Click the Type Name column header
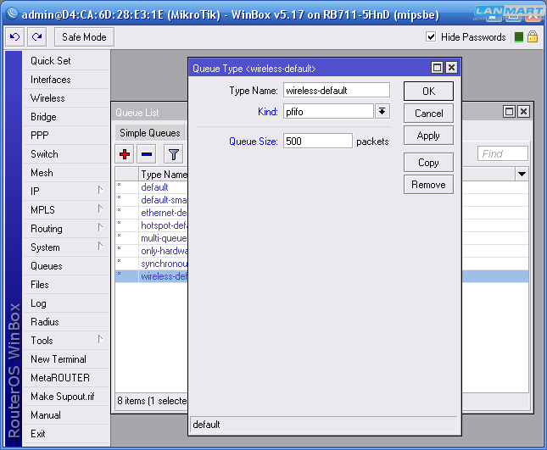This screenshot has height=450, width=547. point(164,175)
